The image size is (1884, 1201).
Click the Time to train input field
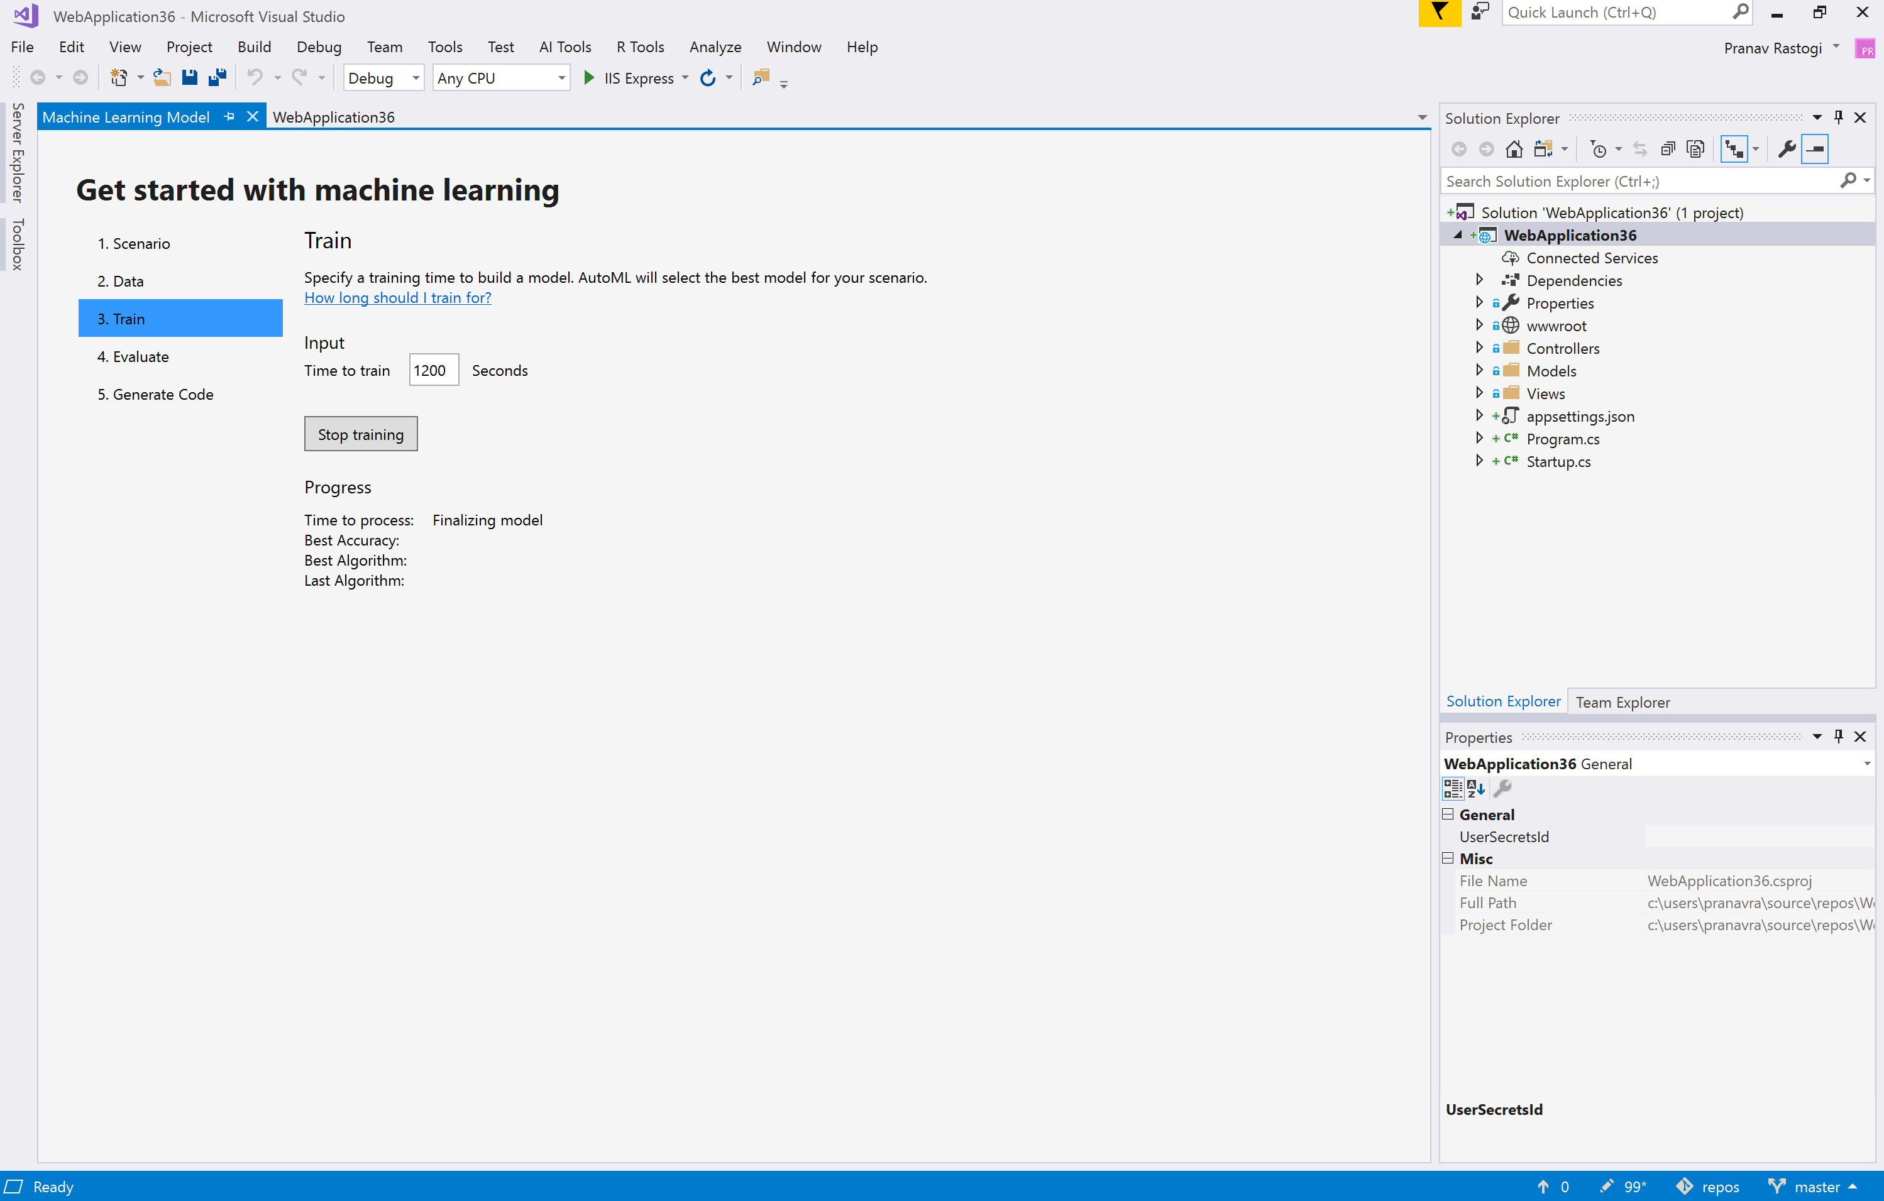click(434, 370)
